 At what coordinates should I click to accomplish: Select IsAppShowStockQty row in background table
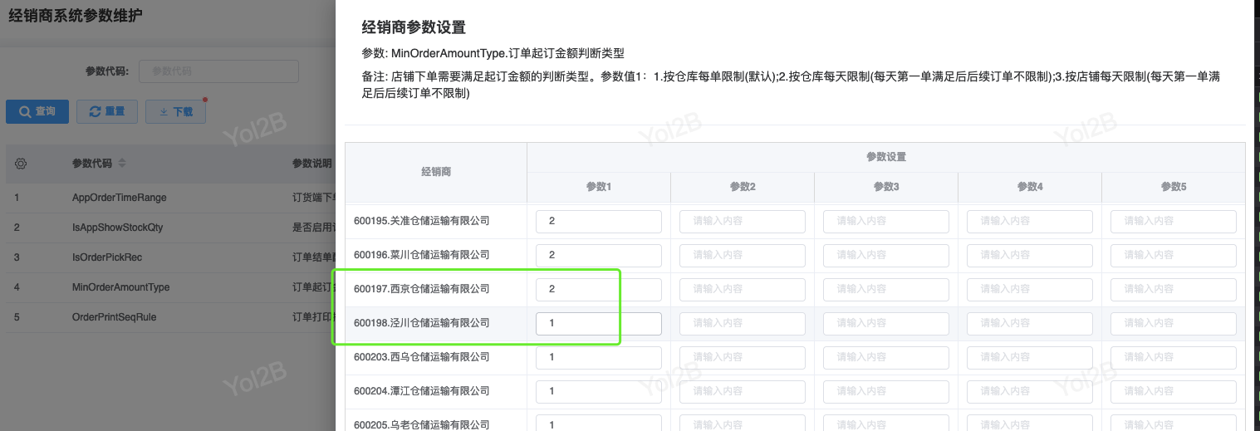coord(170,228)
